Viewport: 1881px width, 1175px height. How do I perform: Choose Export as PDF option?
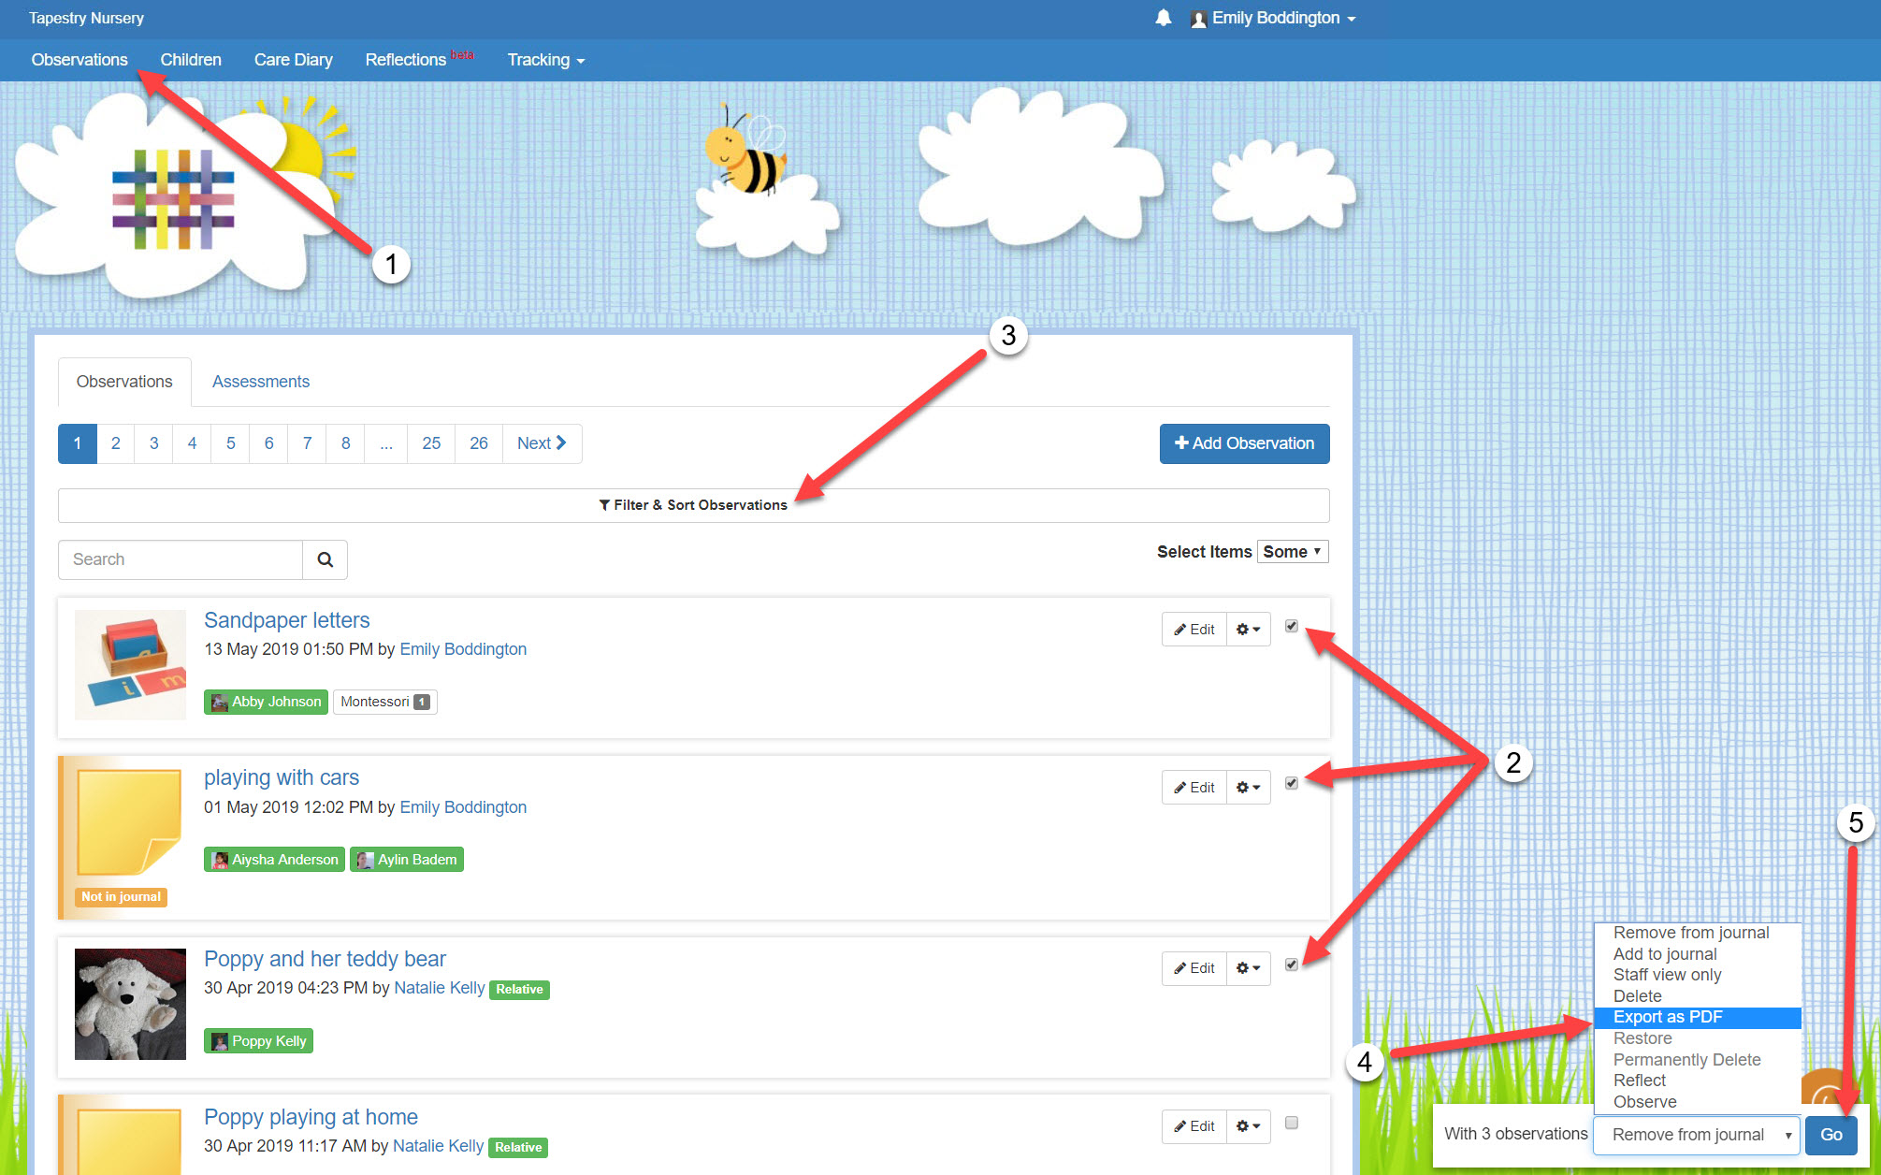(1667, 1017)
